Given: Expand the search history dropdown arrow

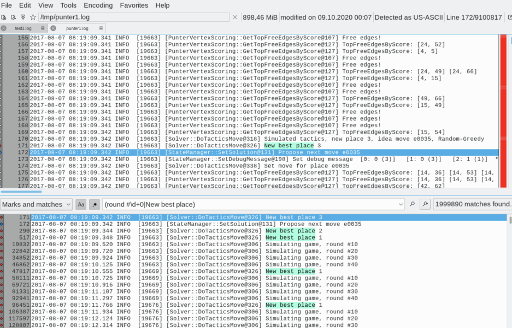Looking at the screenshot, I should pyautogui.click(x=402, y=204).
